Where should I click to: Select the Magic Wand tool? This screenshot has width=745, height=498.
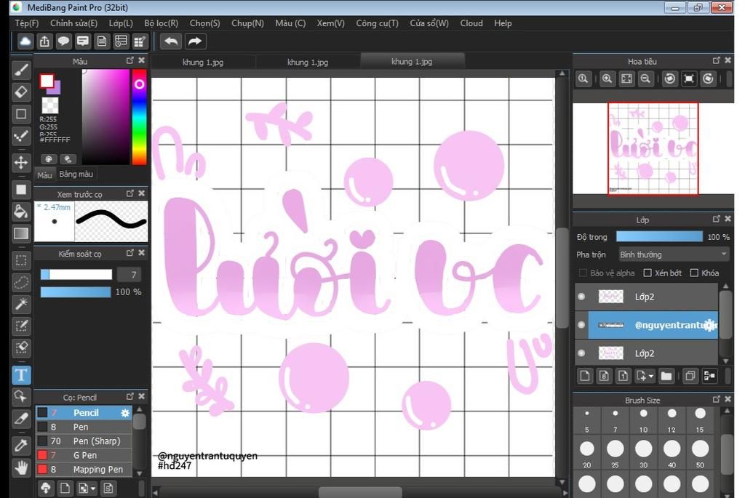[x=21, y=304]
